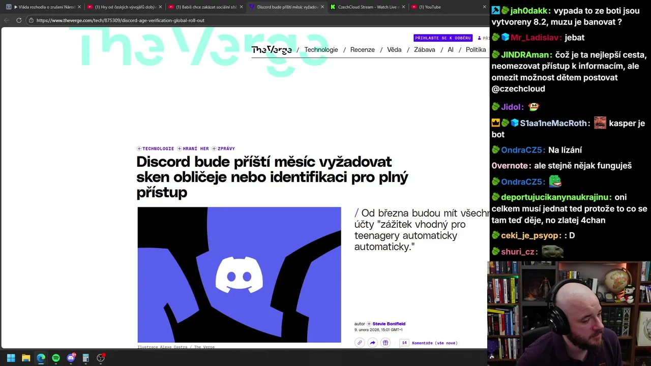Screen dimensions: 651x366
Task: Click Jidol username in chat
Action: pyautogui.click(x=511, y=107)
